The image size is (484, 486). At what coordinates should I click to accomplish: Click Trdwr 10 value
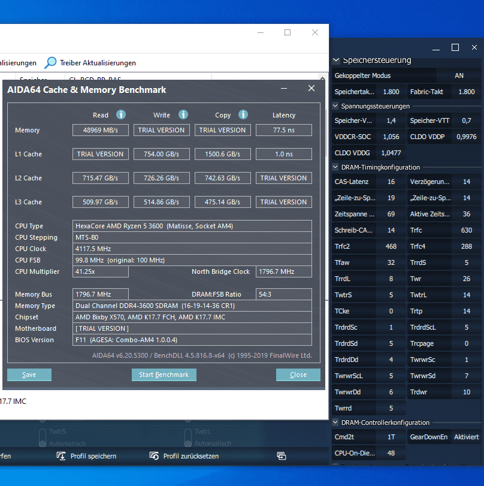point(467,392)
